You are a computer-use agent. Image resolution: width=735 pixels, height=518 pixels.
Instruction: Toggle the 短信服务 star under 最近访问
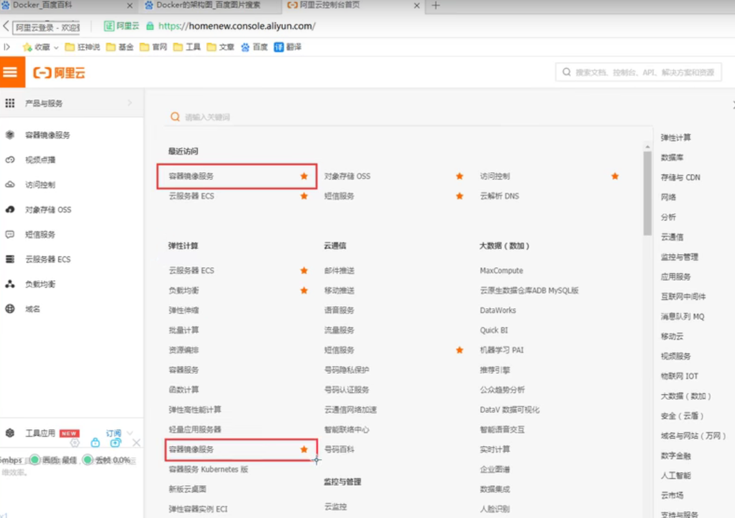point(459,196)
